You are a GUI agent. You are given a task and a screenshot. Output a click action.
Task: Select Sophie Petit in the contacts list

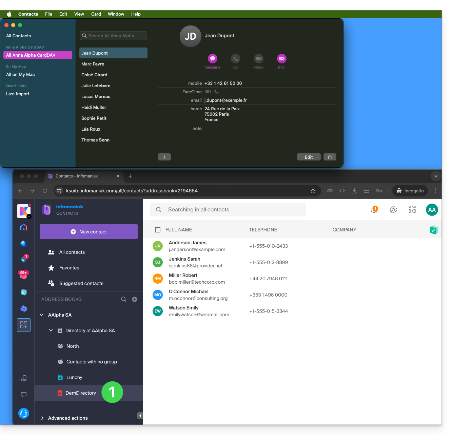94,118
